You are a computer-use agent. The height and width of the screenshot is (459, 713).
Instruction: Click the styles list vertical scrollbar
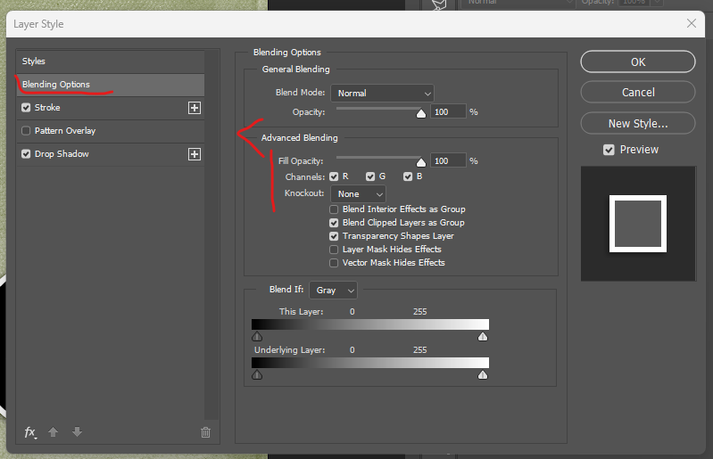click(x=211, y=234)
